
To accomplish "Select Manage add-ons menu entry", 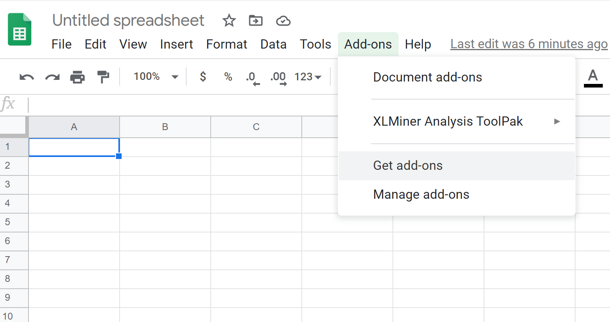I will click(x=421, y=194).
